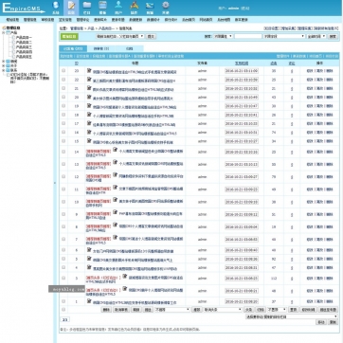This screenshot has width=343, height=343.
Task: Tick the select-all checkbox below the table
Action: pos(63,310)
